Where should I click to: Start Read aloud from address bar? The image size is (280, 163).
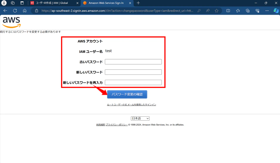point(208,11)
